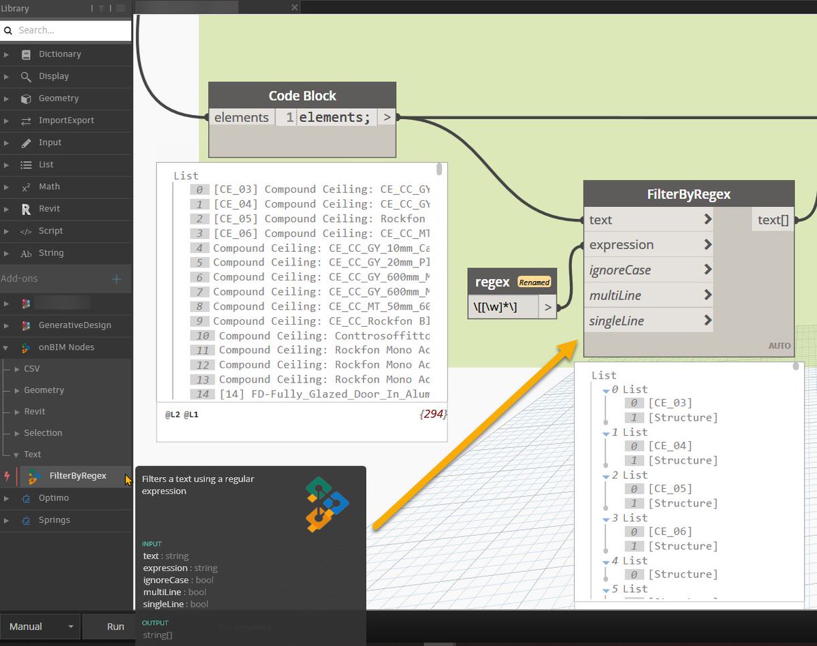Viewport: 817px width, 646px height.
Task: Select the Revit category icon in Library
Action: pyautogui.click(x=25, y=209)
